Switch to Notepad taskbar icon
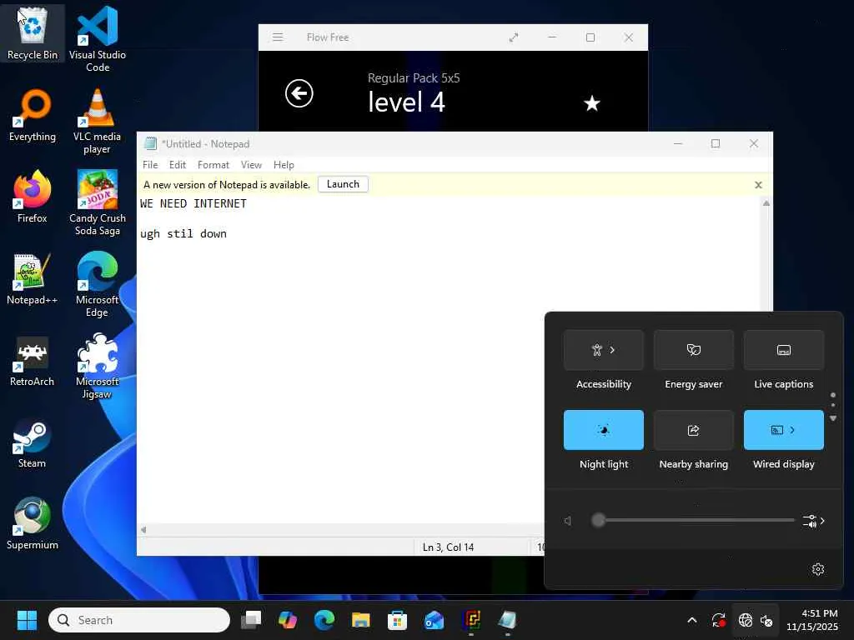The height and width of the screenshot is (640, 854). click(x=508, y=620)
